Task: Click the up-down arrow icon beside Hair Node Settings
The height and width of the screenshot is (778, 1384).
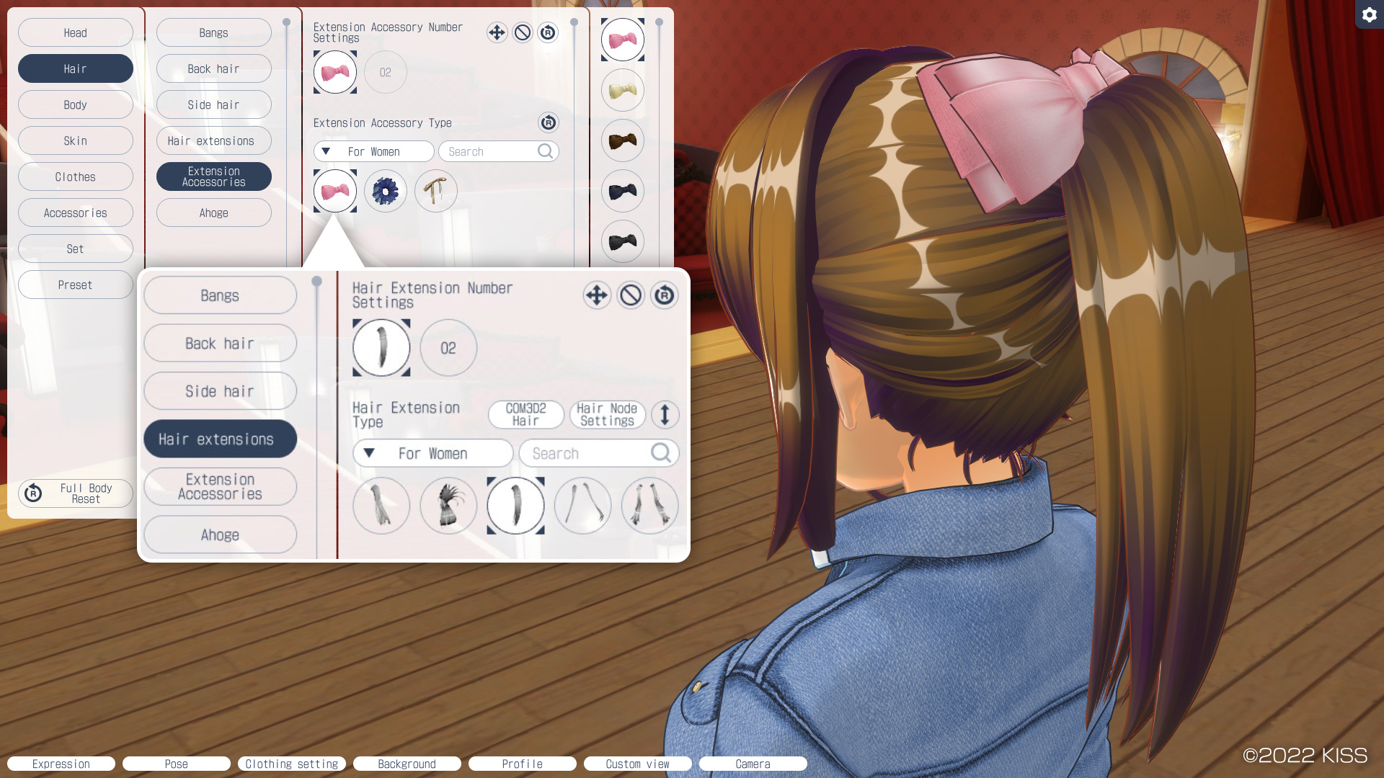Action: pyautogui.click(x=665, y=415)
